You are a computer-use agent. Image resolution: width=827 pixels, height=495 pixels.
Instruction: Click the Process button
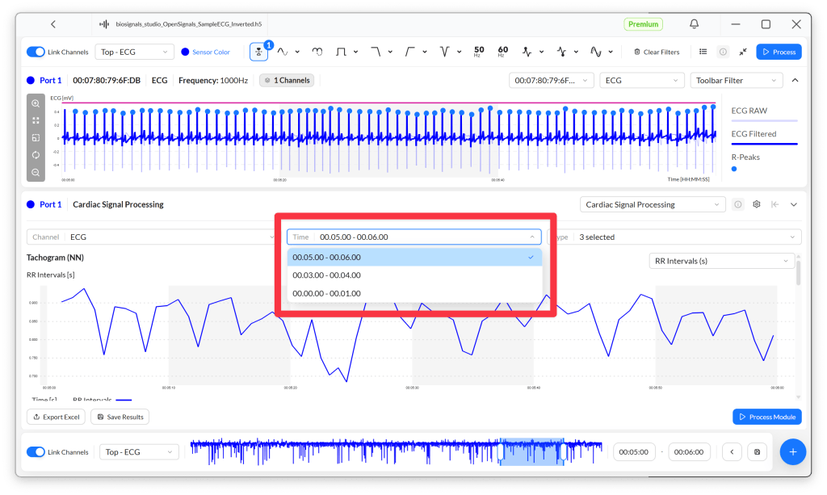779,52
